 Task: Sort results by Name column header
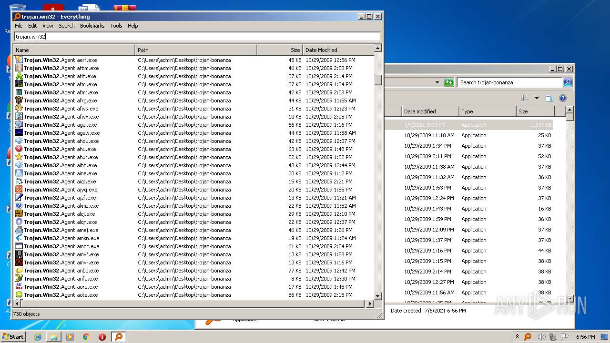click(74, 50)
